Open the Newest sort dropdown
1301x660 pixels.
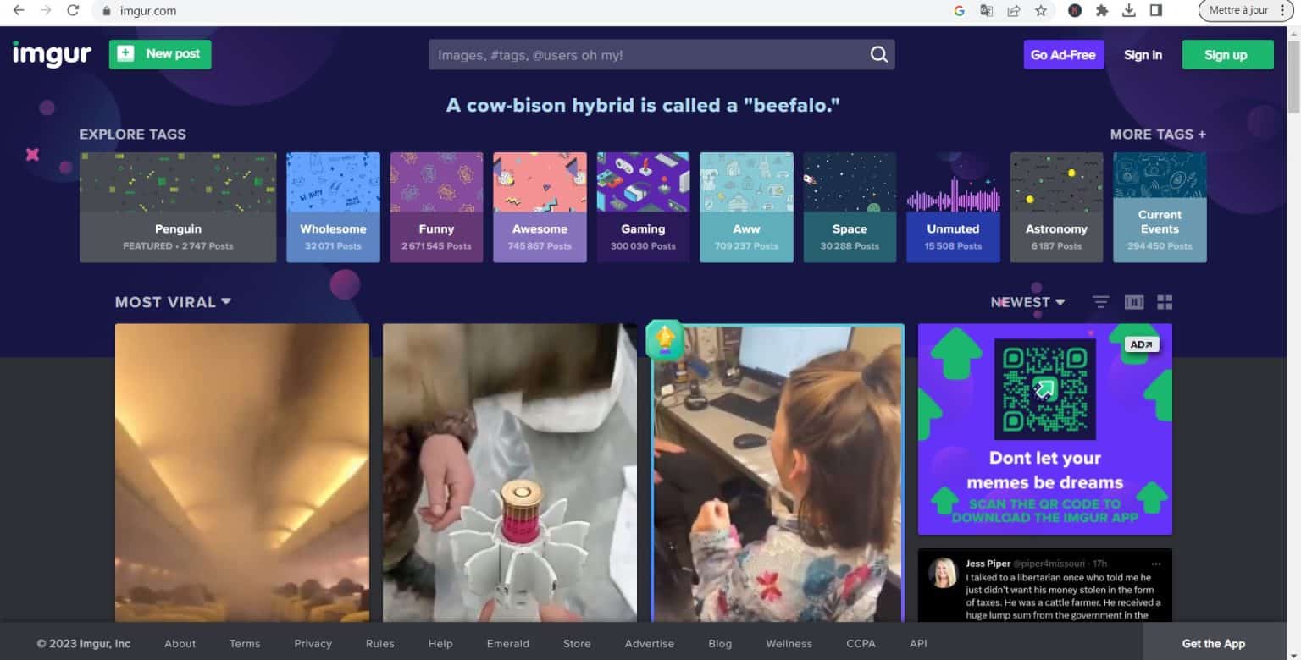(x=1027, y=302)
